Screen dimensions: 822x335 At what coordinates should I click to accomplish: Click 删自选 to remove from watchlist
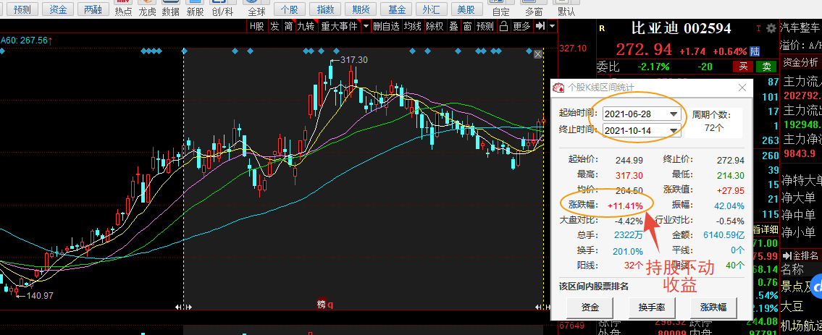(386, 26)
